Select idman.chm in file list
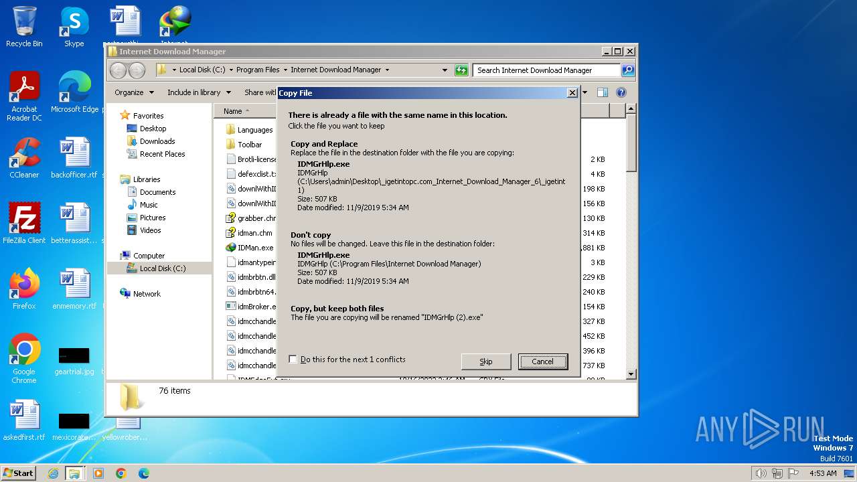This screenshot has width=857, height=482. click(x=248, y=233)
